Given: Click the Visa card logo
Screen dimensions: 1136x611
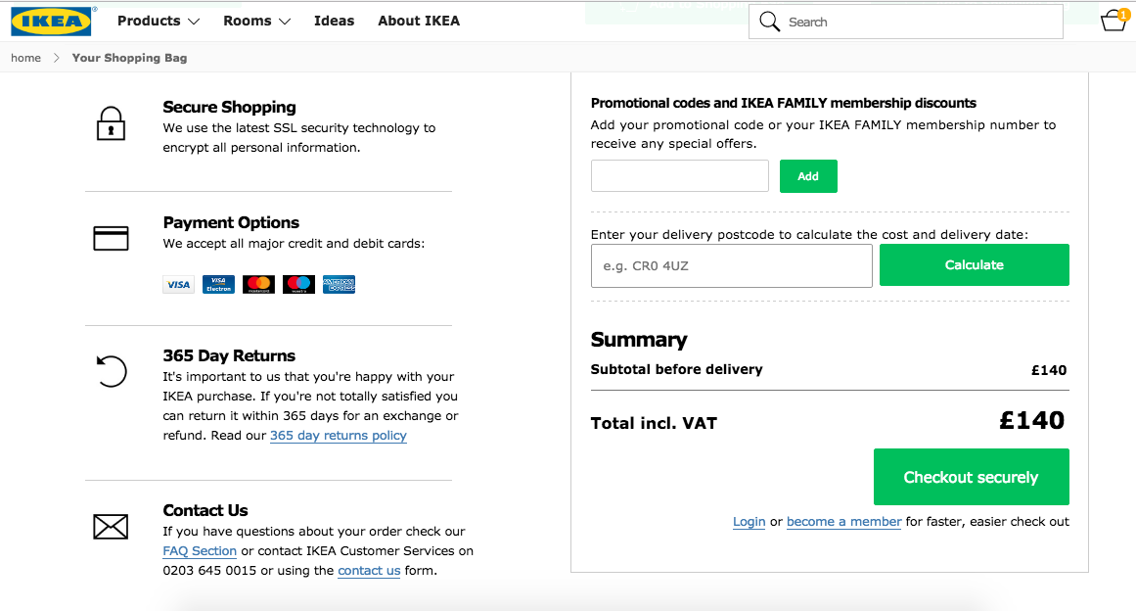Looking at the screenshot, I should [x=178, y=284].
